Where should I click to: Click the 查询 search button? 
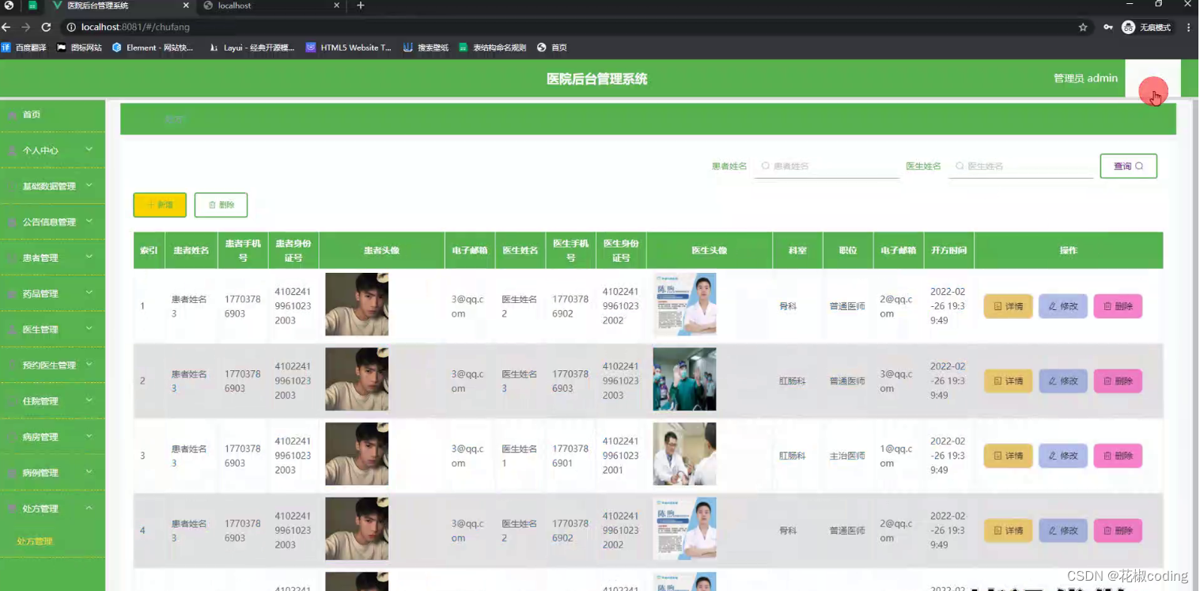point(1128,166)
